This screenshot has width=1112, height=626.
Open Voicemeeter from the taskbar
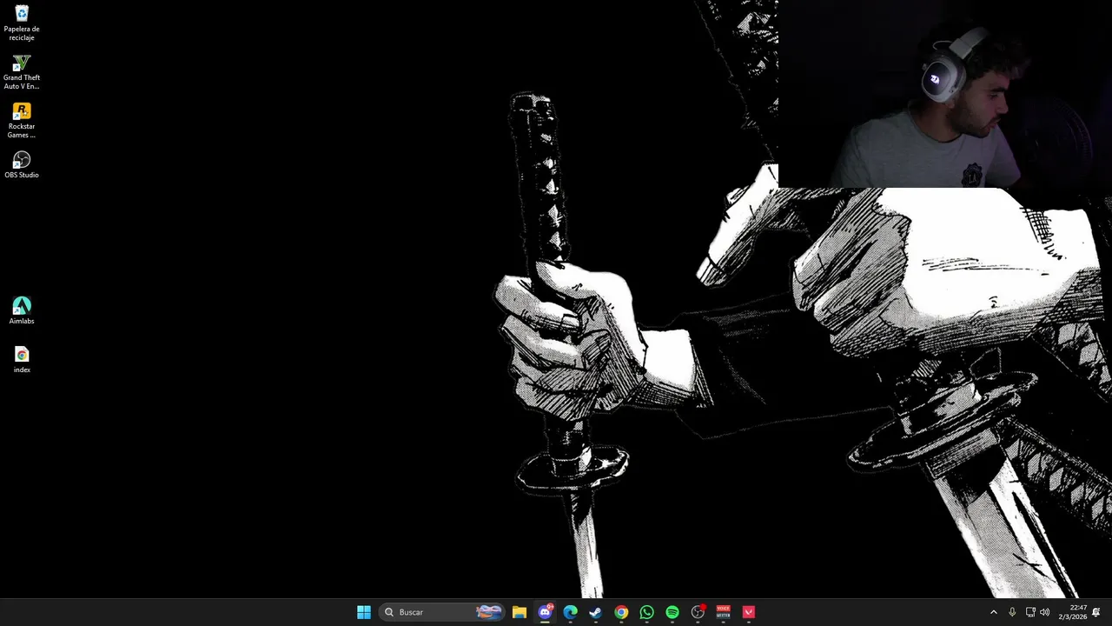pyautogui.click(x=723, y=612)
